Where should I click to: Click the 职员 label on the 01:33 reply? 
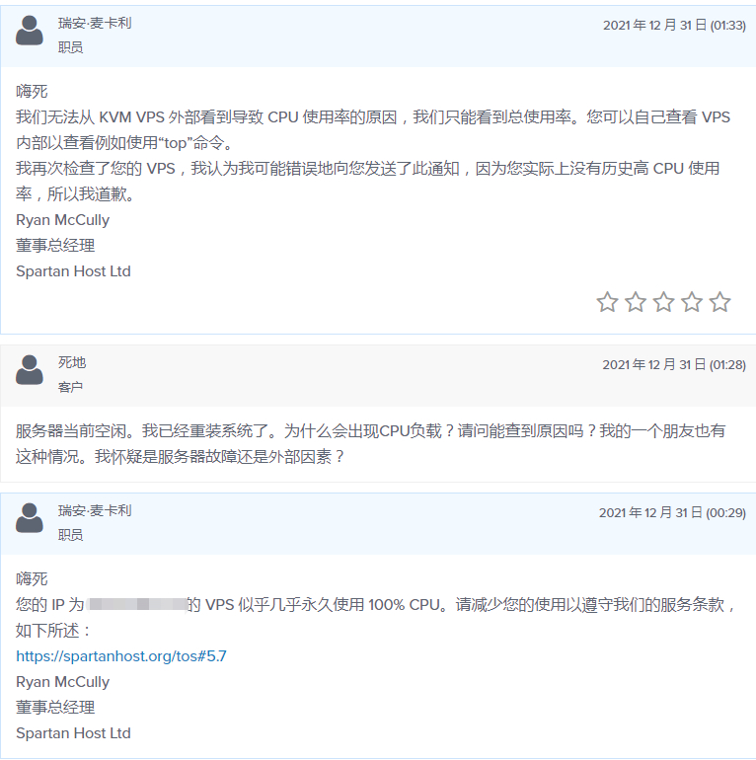70,47
